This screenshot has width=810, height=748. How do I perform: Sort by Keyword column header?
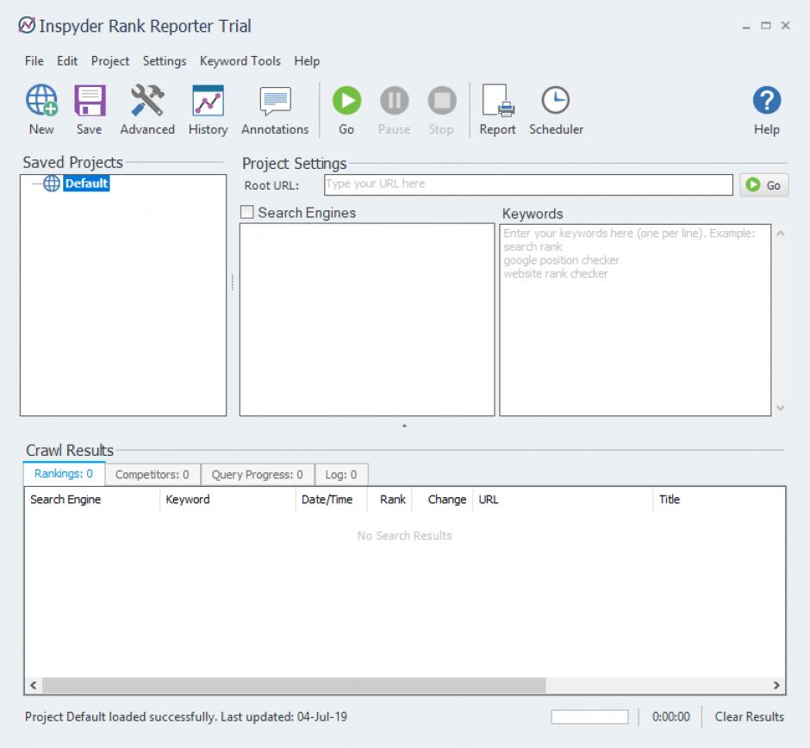[x=227, y=500]
